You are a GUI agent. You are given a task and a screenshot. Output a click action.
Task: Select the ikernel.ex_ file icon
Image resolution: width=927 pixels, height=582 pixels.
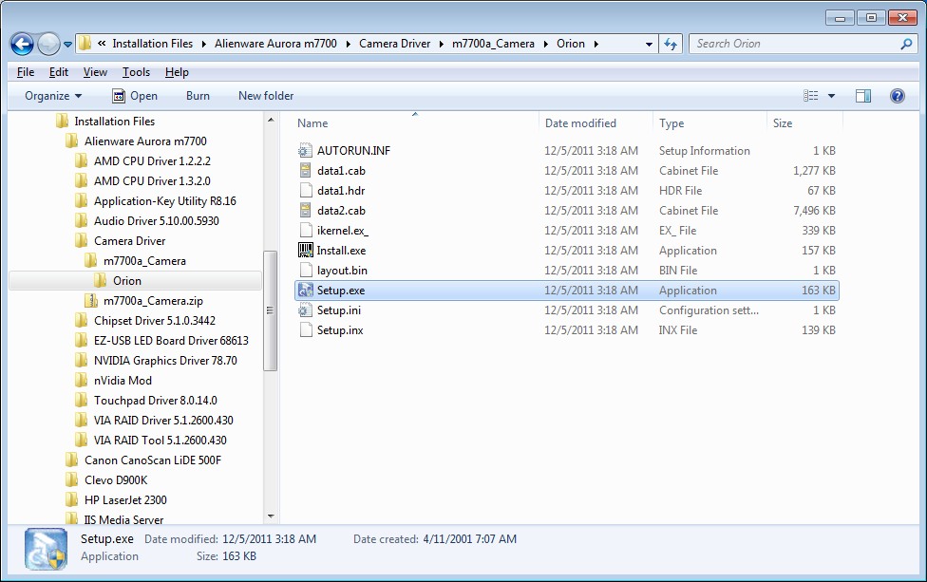[305, 231]
